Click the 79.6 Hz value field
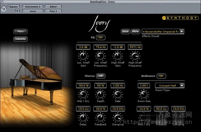 pyautogui.click(x=100, y=47)
